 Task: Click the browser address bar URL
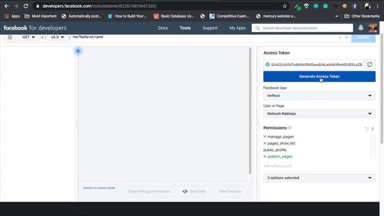(100, 6)
